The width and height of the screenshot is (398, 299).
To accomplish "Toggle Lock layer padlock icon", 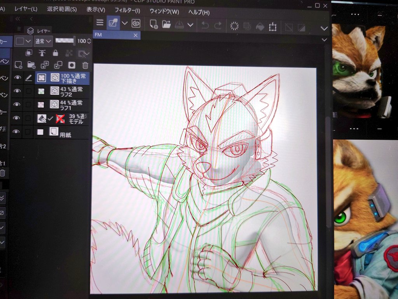I will pyautogui.click(x=55, y=53).
